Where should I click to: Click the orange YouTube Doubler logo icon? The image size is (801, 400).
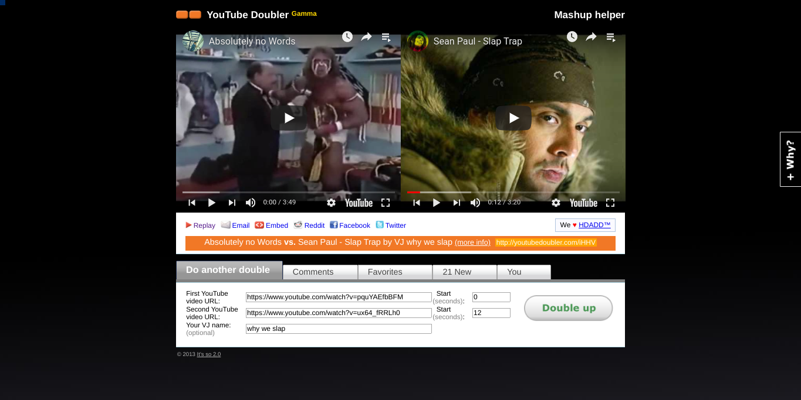(188, 15)
